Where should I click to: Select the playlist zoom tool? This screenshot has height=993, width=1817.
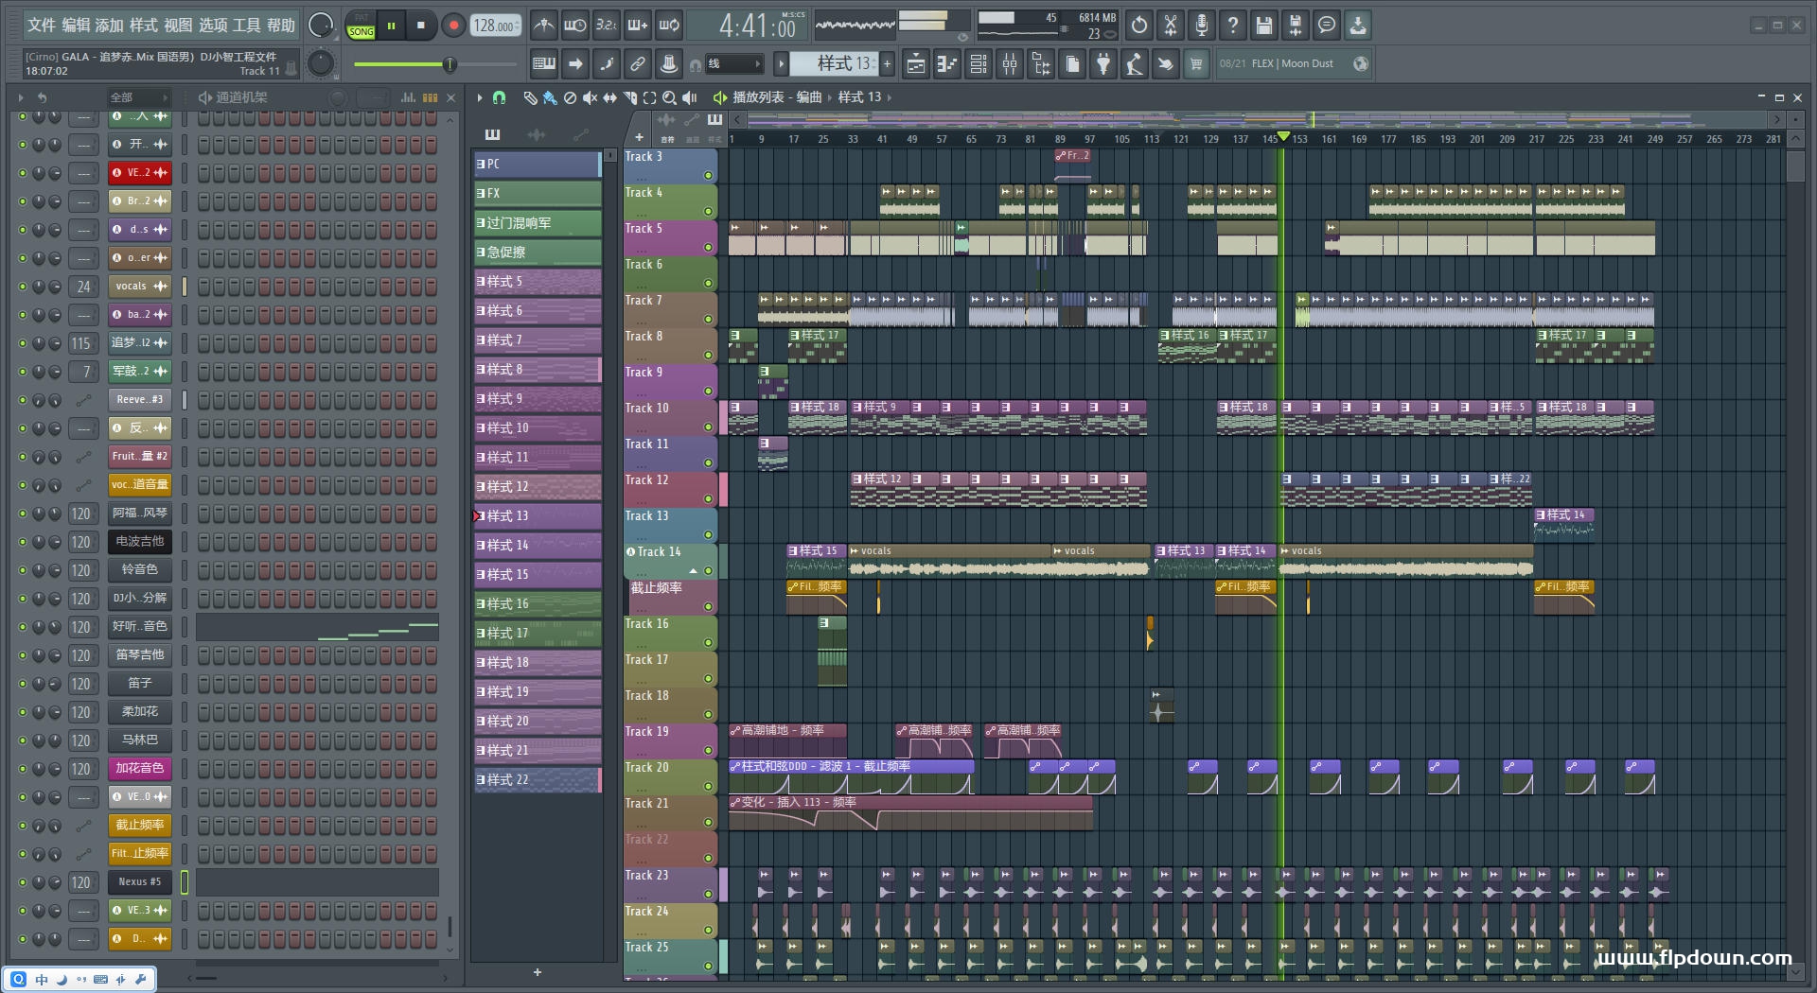pos(669,97)
